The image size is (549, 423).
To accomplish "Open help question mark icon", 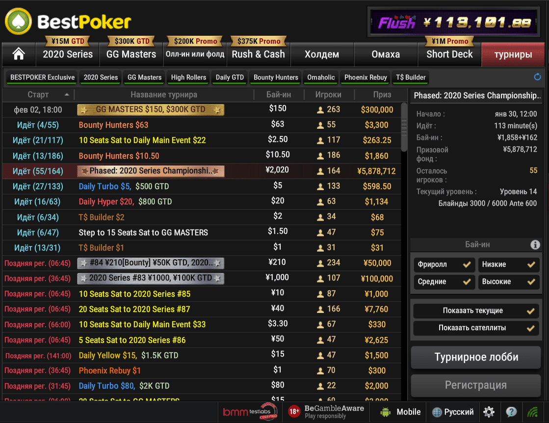I will [511, 412].
